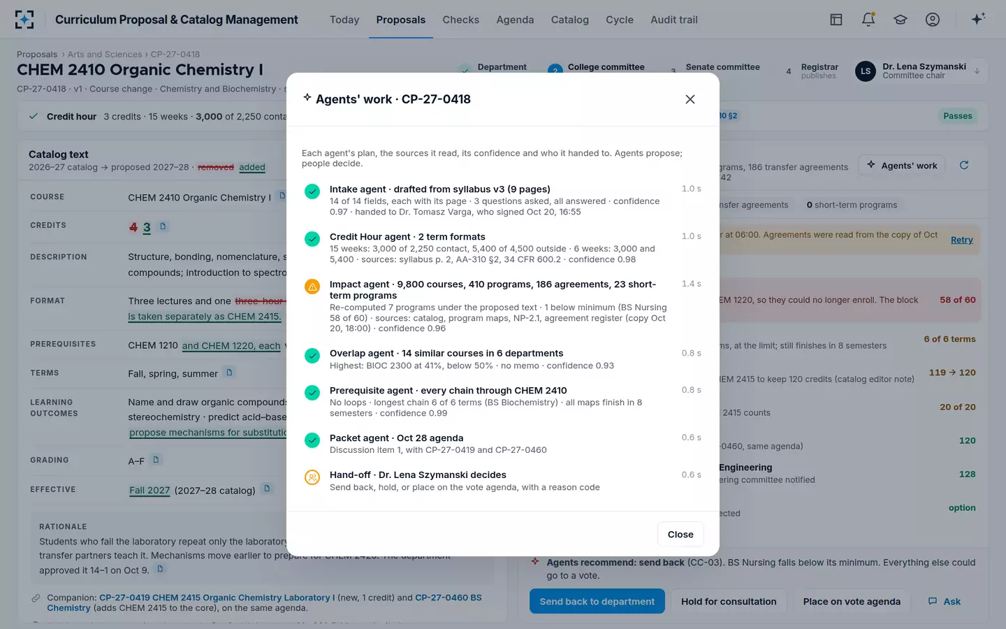Open the Cycle tab
Image resolution: width=1006 pixels, height=629 pixels.
(620, 20)
